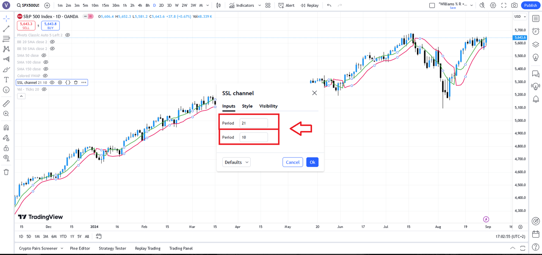The height and width of the screenshot is (255, 542).
Task: Show the Pivots Classic indicator
Action: 67,35
